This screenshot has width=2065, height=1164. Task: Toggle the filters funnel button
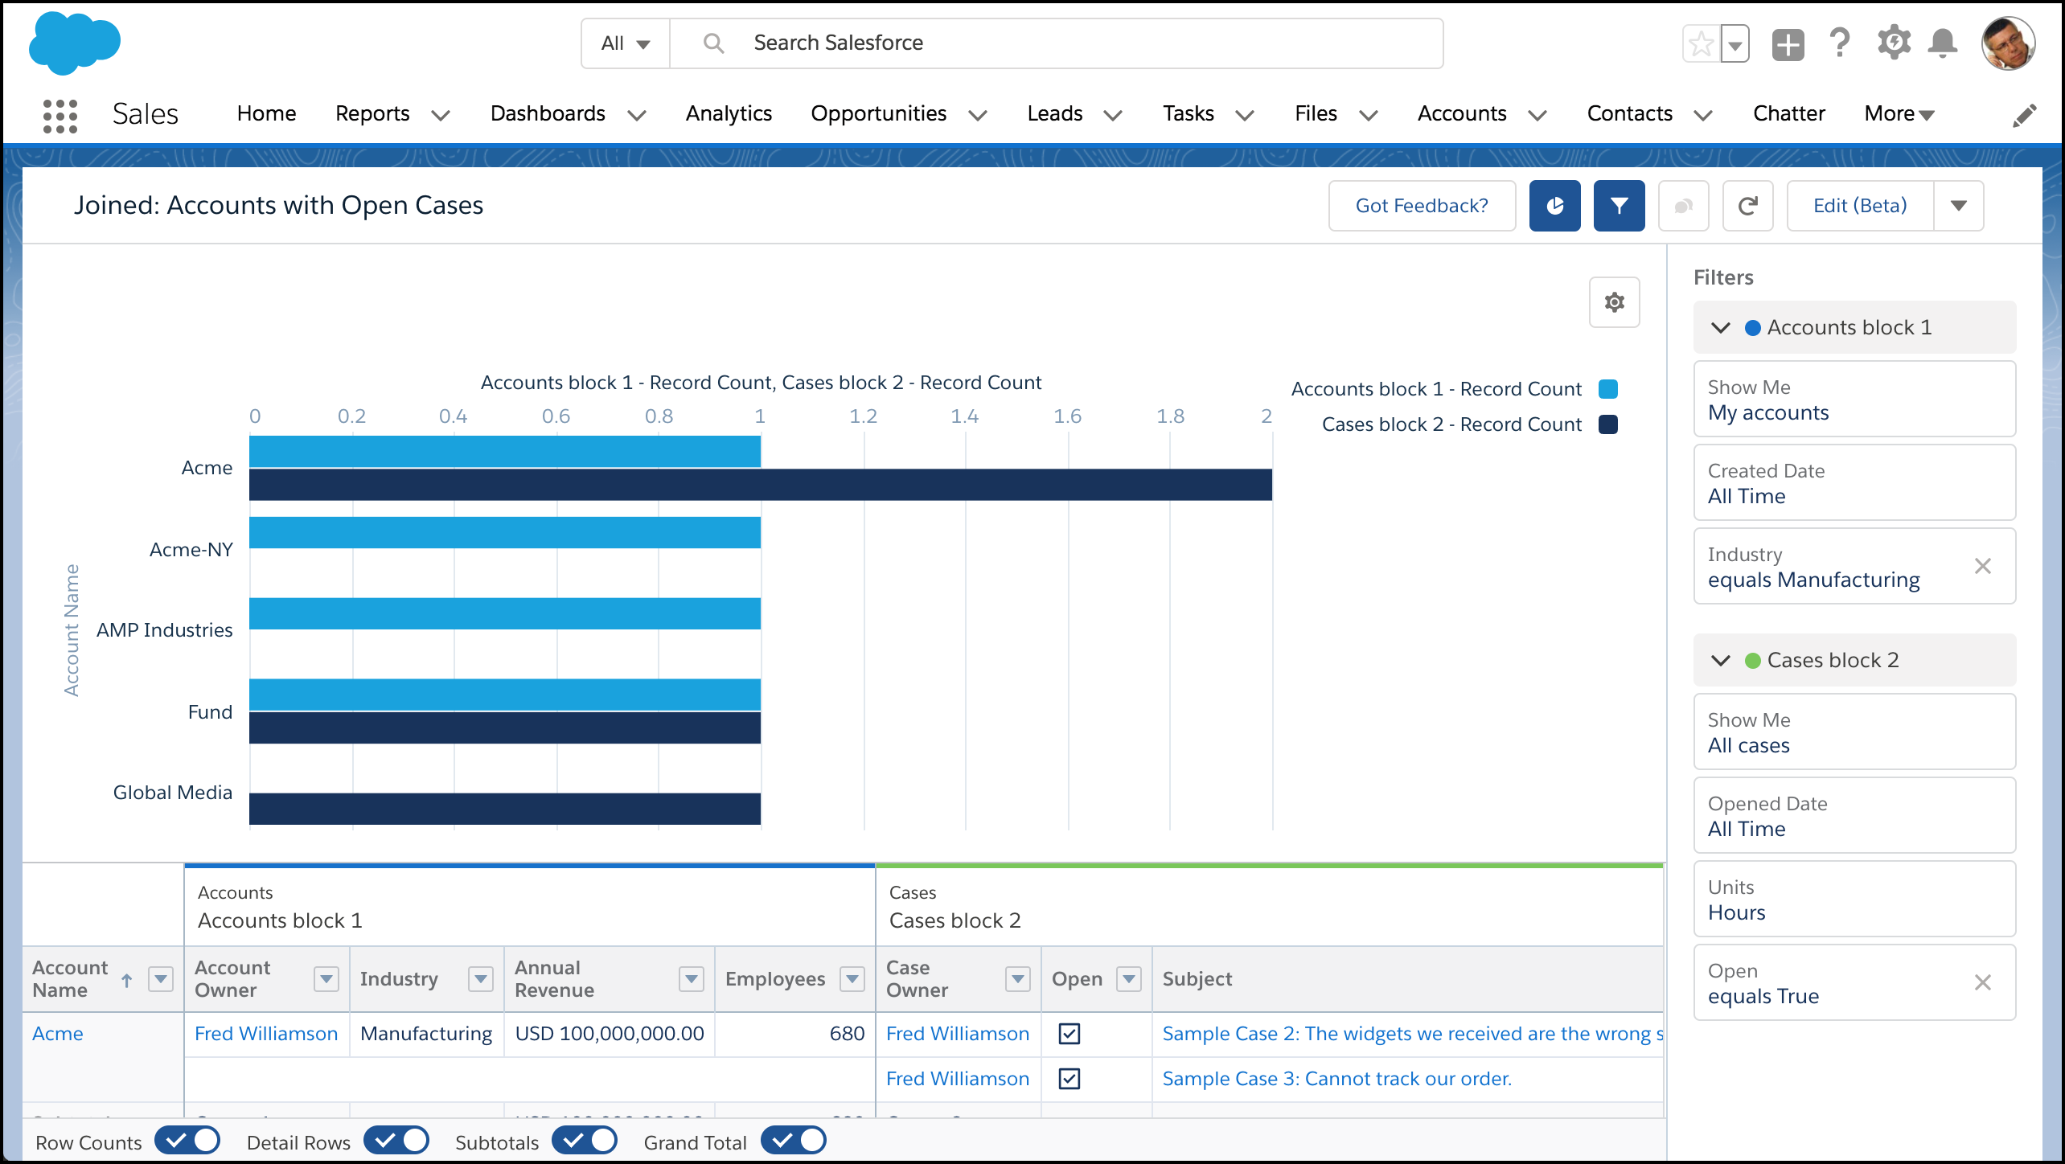coord(1619,206)
